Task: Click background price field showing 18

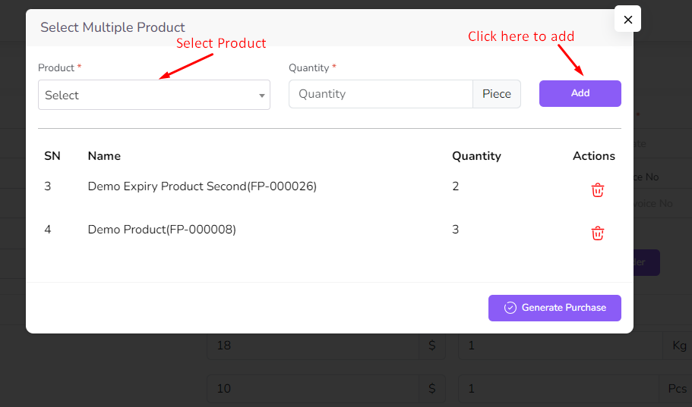Action: (x=311, y=346)
